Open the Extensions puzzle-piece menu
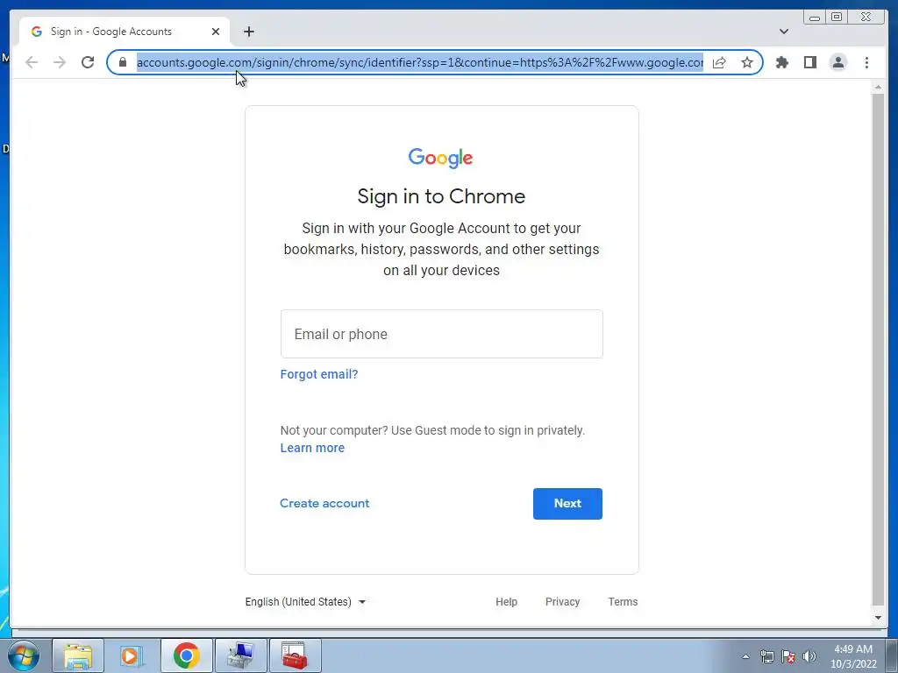 pyautogui.click(x=781, y=62)
